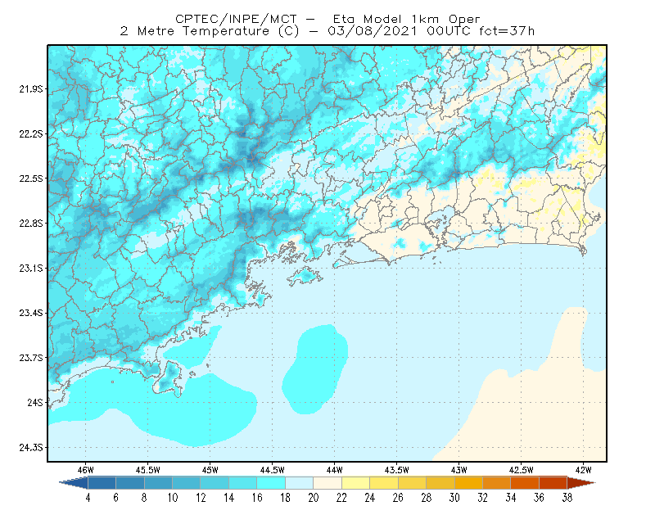Click the 18–20 °C pale blue swatch

300,483
